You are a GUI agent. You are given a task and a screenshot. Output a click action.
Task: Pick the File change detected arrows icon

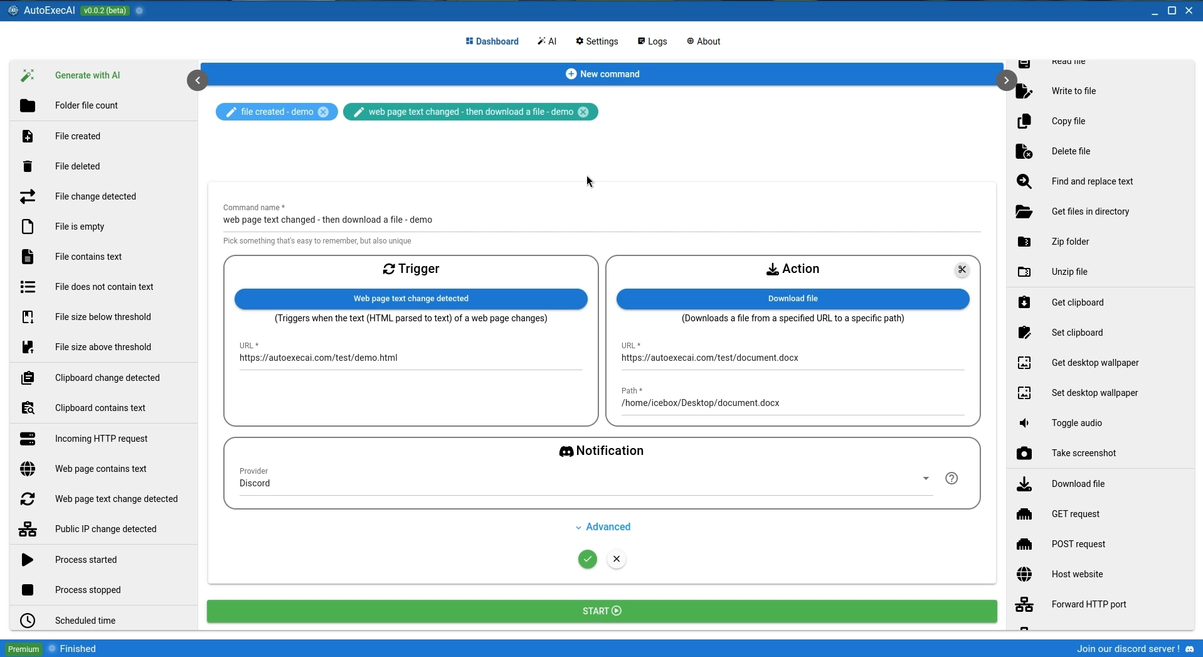(28, 196)
